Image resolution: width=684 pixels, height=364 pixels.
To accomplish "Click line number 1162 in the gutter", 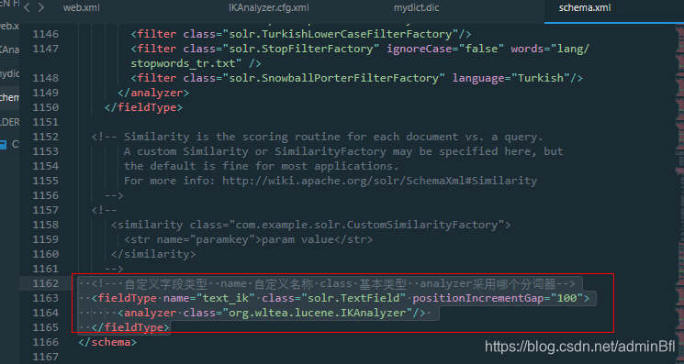I will pyautogui.click(x=45, y=283).
